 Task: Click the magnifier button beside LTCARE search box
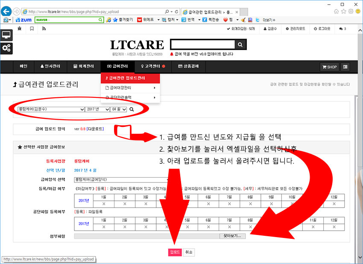[x=241, y=44]
